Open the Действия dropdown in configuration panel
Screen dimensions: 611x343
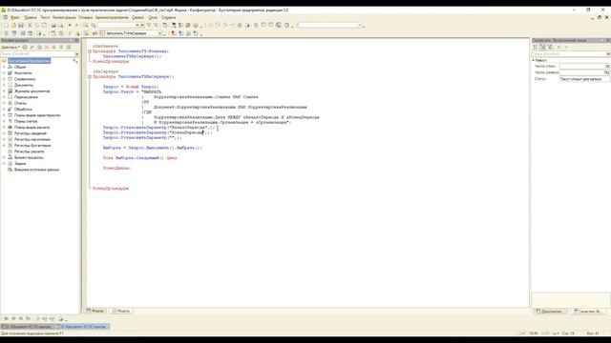pyautogui.click(x=11, y=47)
